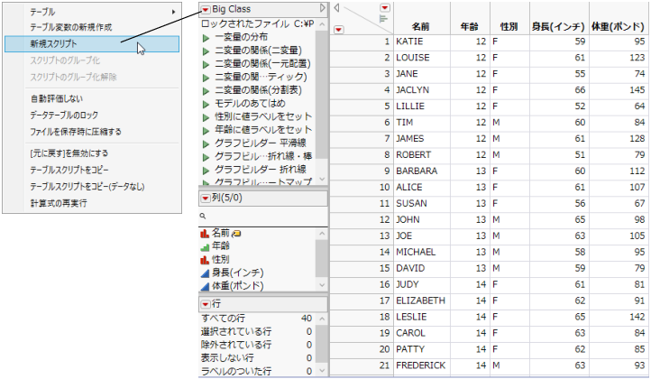Click the cell containing ELIZABETH
The height and width of the screenshot is (379, 651).
point(421,300)
